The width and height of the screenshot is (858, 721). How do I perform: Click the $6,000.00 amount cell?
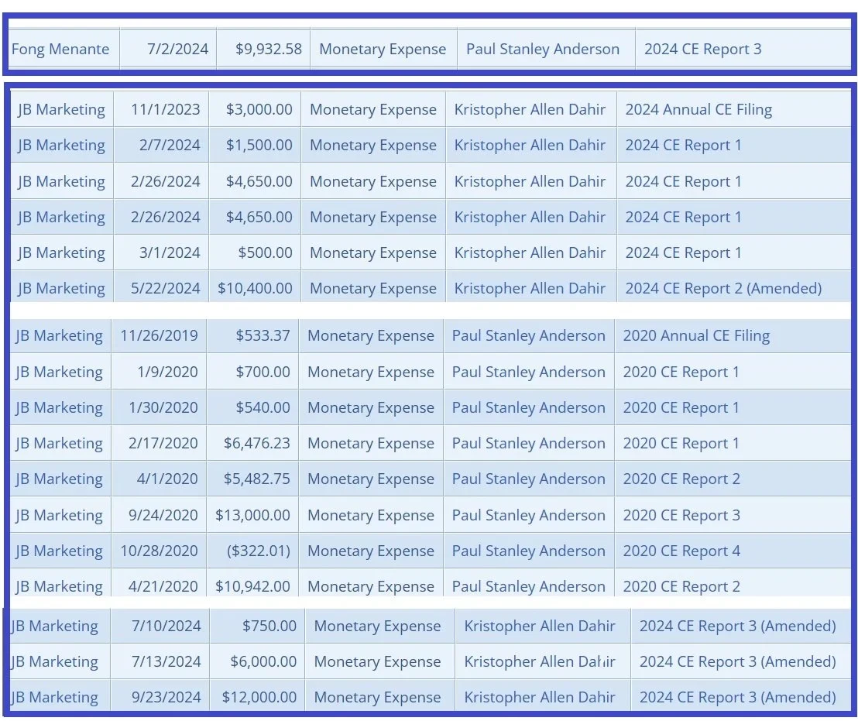(x=263, y=662)
